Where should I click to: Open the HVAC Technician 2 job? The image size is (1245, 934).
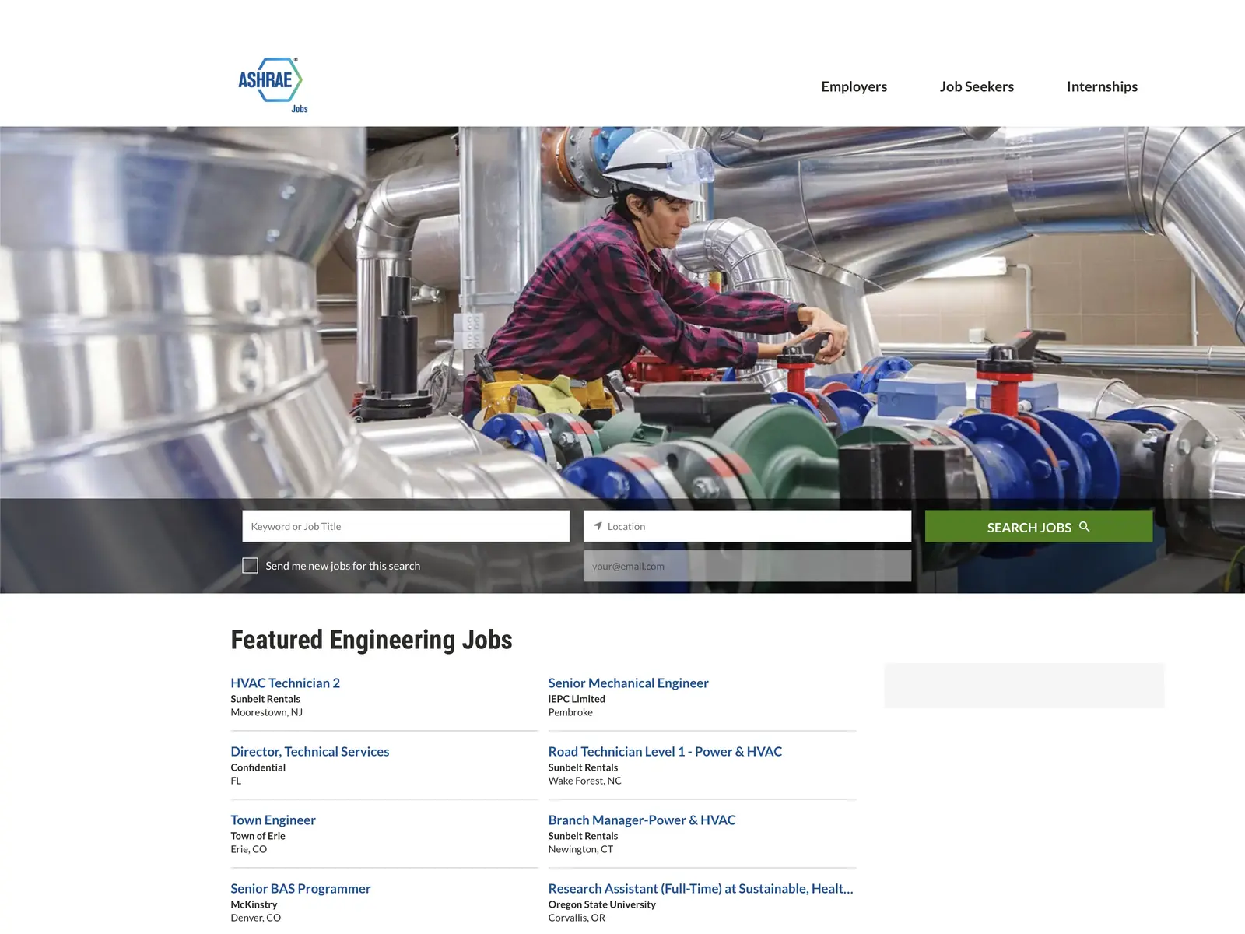(285, 683)
